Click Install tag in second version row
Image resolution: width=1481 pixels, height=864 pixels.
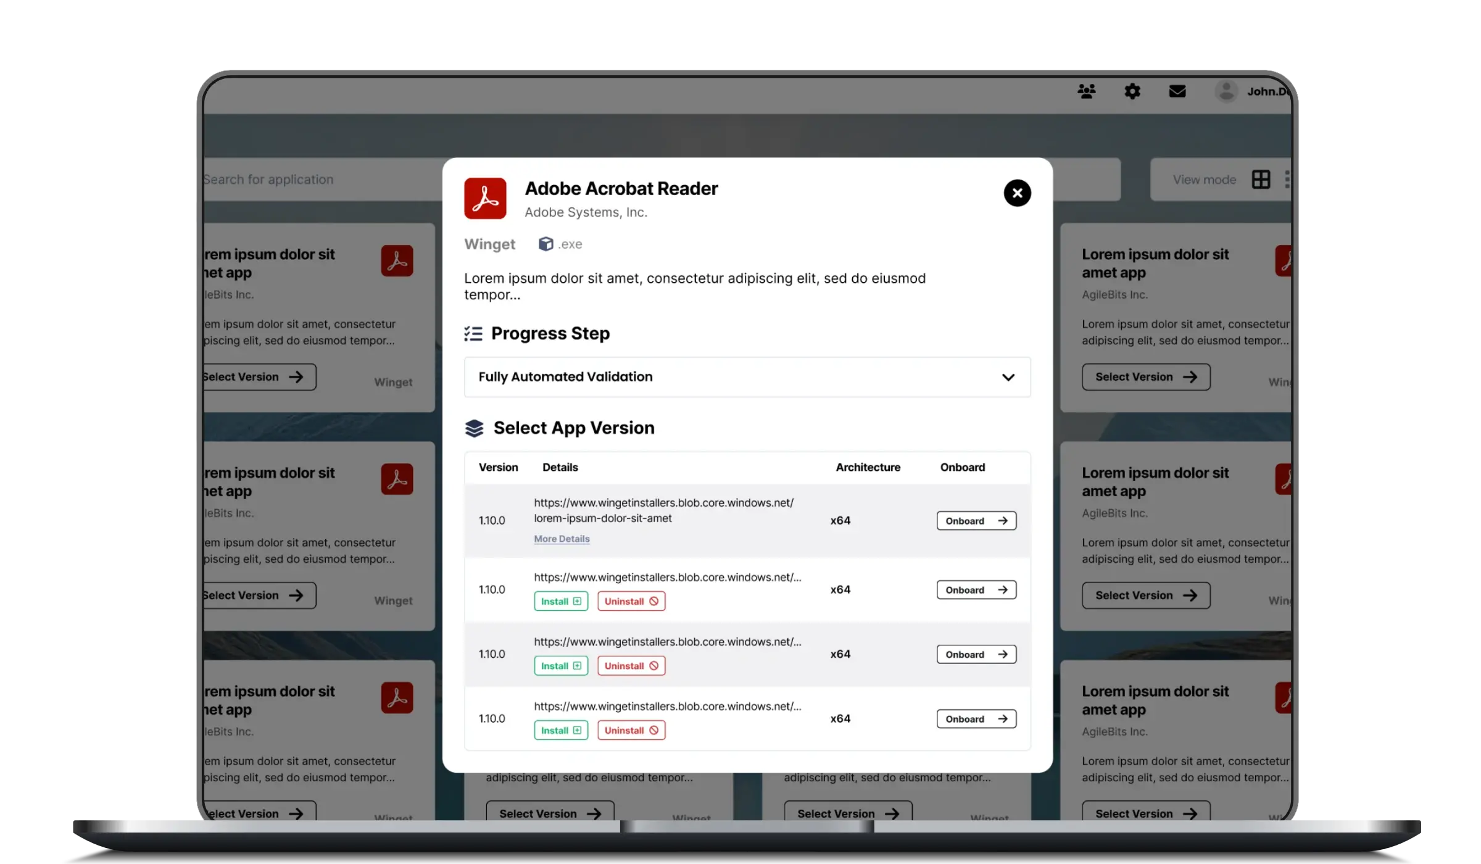click(x=560, y=601)
